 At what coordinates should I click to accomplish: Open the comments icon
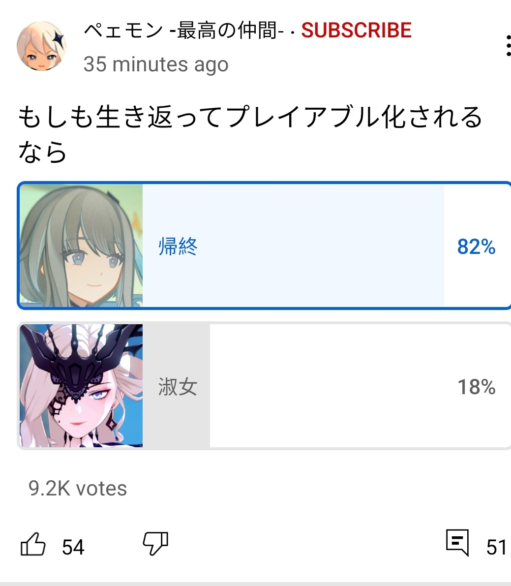tap(457, 543)
